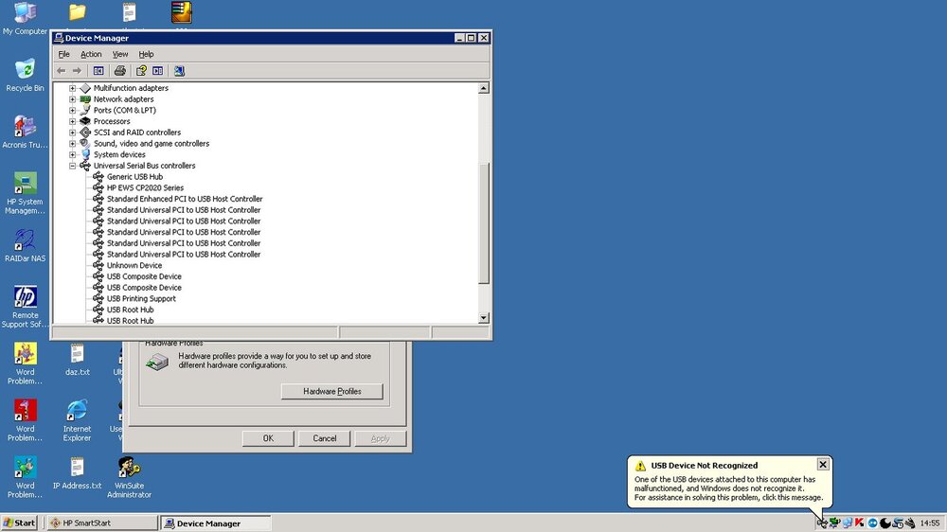Click the Back arrow in Device Manager toolbar
Screen dimensions: 947x532
point(61,71)
